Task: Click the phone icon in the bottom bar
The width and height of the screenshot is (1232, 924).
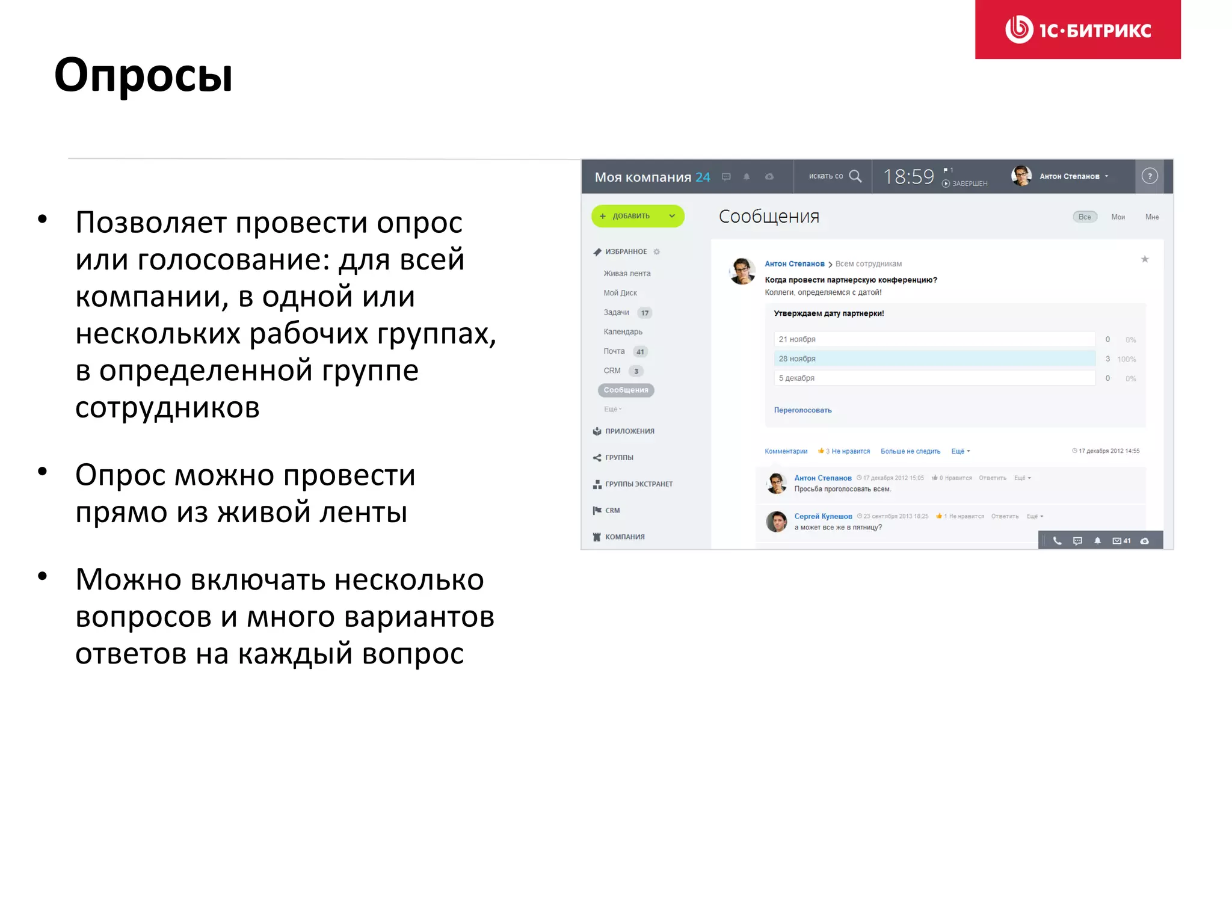Action: [x=1057, y=541]
